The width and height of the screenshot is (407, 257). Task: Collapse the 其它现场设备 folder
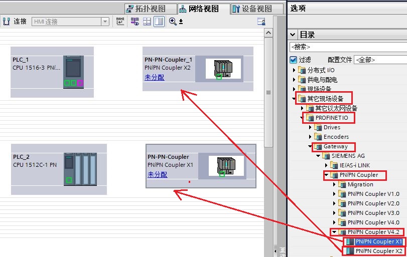point(294,99)
